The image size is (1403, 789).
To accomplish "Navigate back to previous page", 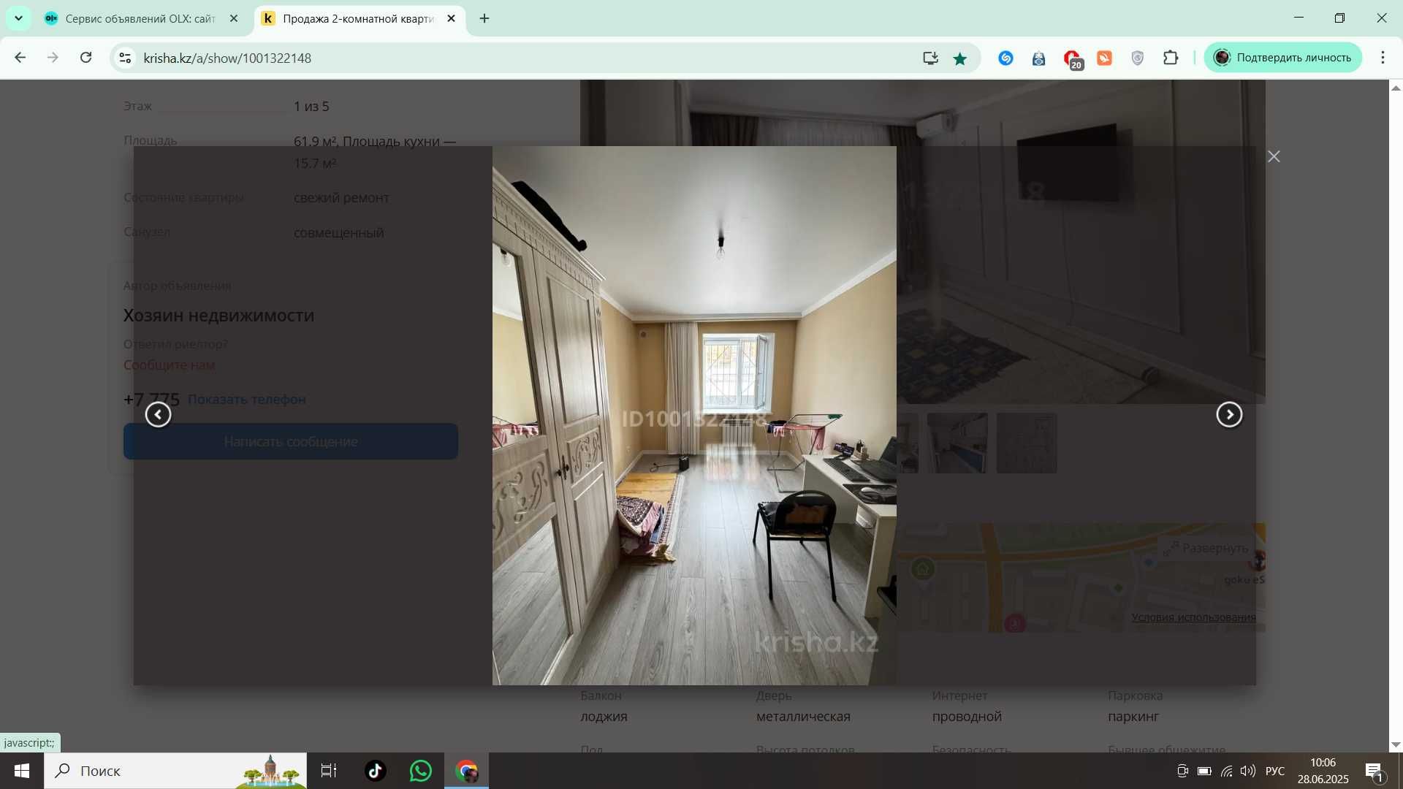I will pyautogui.click(x=20, y=58).
